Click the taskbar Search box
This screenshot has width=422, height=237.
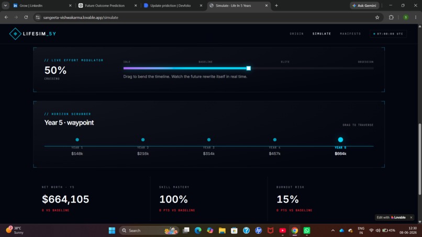(x=149, y=231)
